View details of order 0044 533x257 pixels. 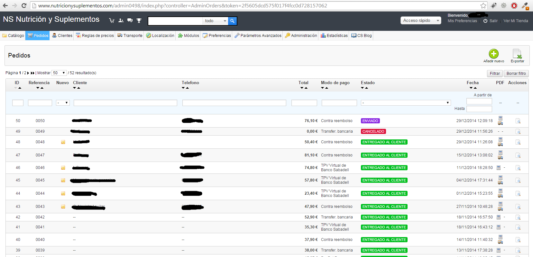[x=518, y=194]
